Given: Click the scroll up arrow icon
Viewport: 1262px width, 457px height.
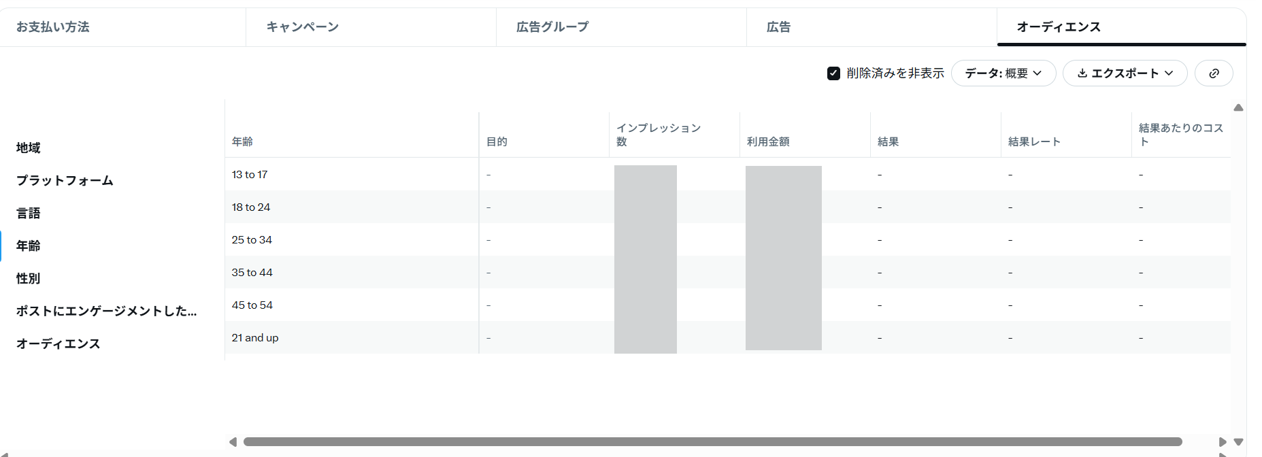Looking at the screenshot, I should 1238,107.
